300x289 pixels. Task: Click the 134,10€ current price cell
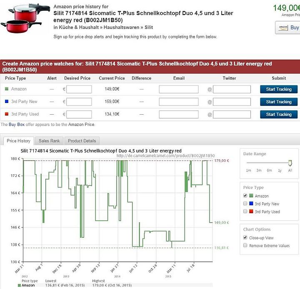pyautogui.click(x=112, y=114)
